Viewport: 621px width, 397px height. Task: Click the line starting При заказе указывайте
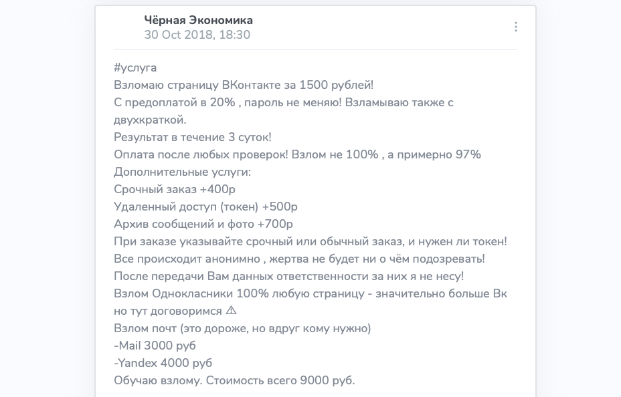[310, 241]
